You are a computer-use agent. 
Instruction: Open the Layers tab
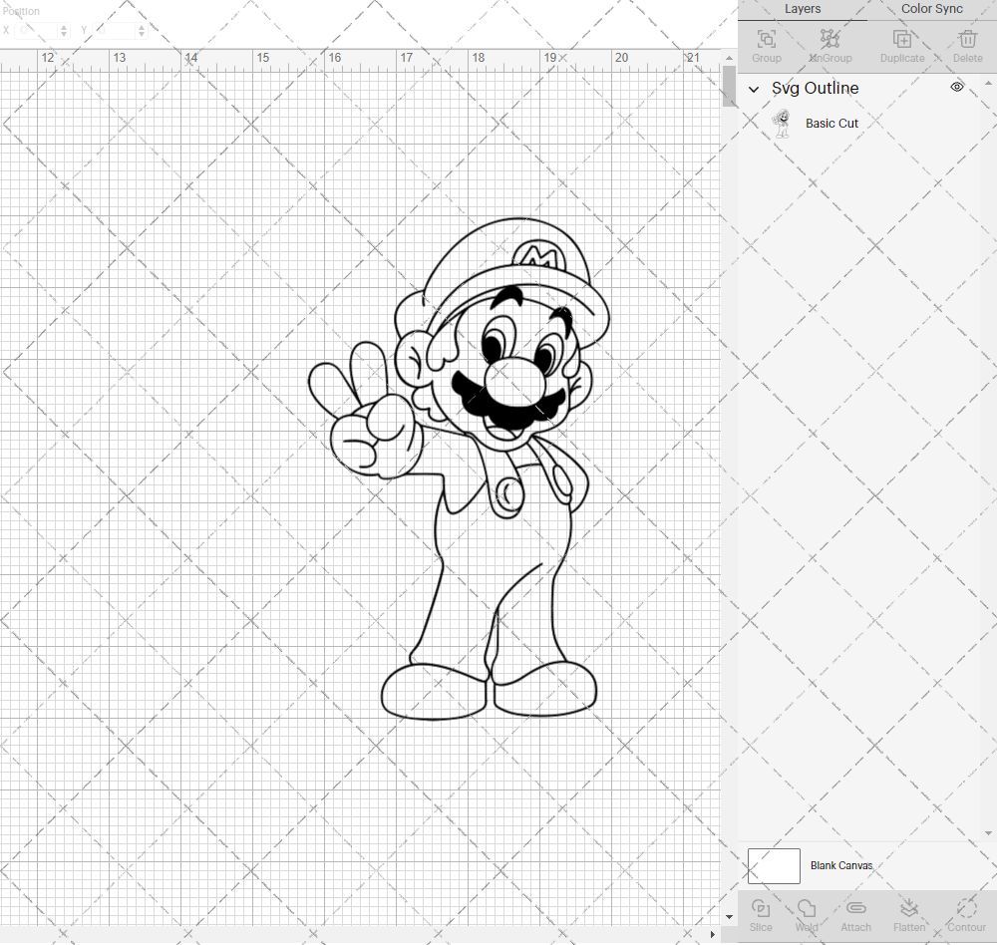pyautogui.click(x=803, y=9)
